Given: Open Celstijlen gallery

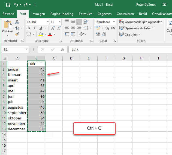Looking at the screenshot, I should pos(130,34).
